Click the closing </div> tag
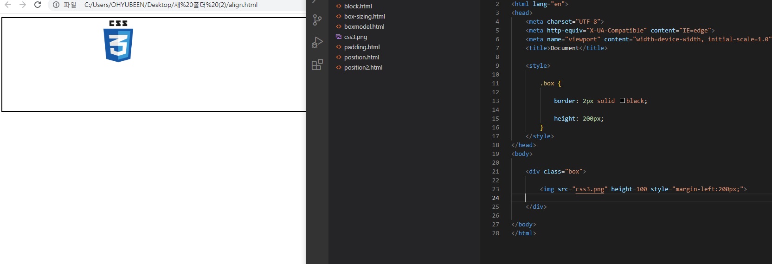Screen dimensions: 772x264 coord(536,206)
